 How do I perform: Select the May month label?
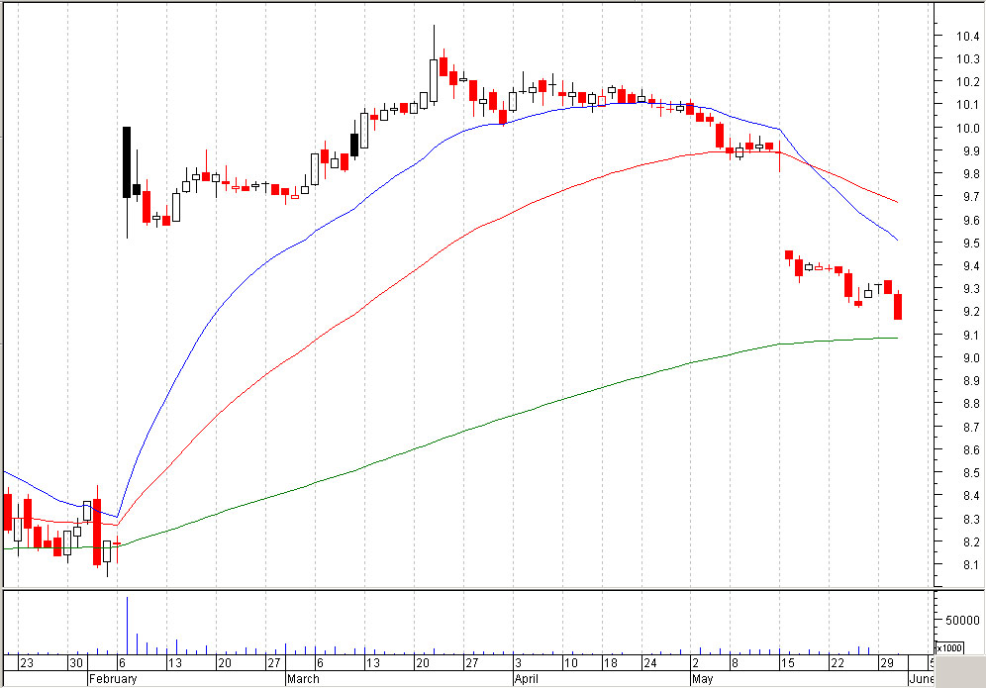click(703, 679)
